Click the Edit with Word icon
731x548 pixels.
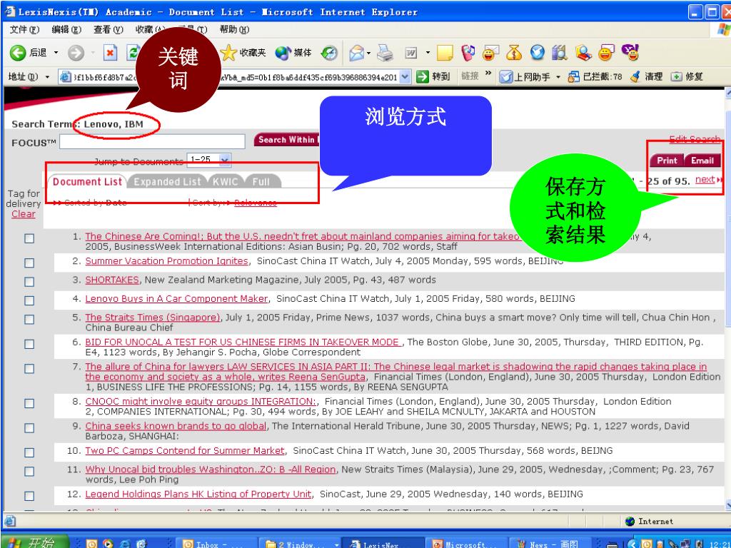[x=410, y=53]
